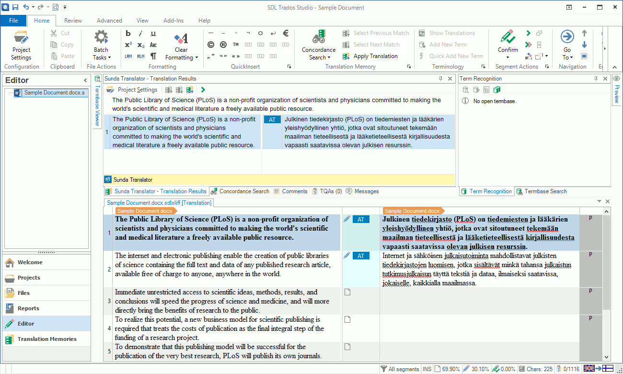Pin the Translation Results pane

(440, 79)
